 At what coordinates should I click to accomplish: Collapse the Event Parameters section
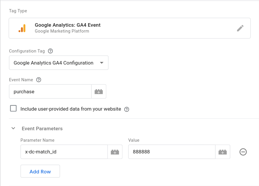point(13,128)
